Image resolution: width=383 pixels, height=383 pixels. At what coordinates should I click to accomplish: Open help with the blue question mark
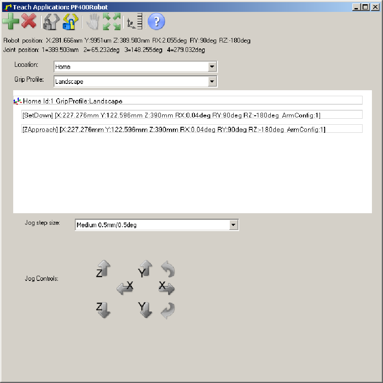click(x=156, y=21)
